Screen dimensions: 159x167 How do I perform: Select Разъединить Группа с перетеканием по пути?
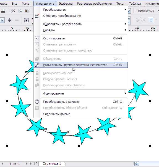tap(81, 65)
